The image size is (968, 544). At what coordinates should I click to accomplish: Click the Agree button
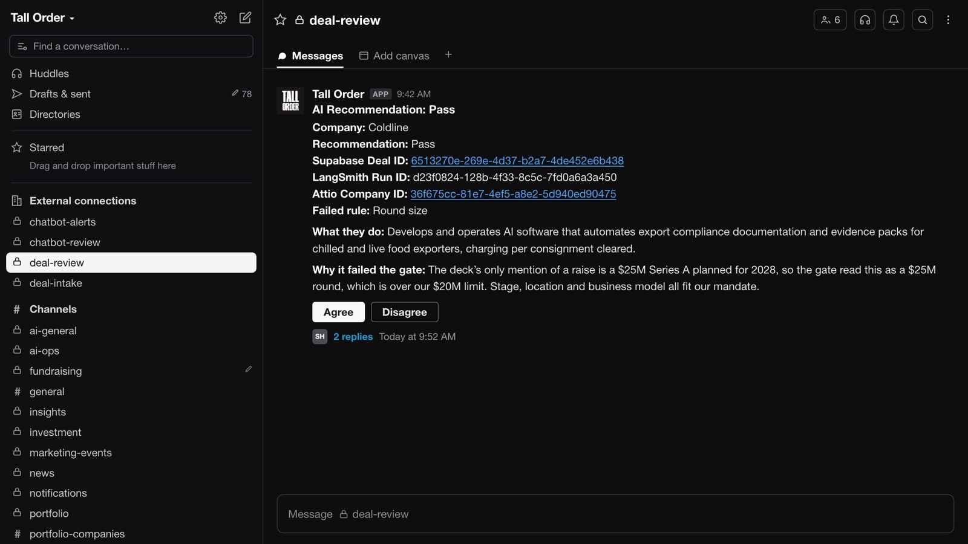point(338,312)
